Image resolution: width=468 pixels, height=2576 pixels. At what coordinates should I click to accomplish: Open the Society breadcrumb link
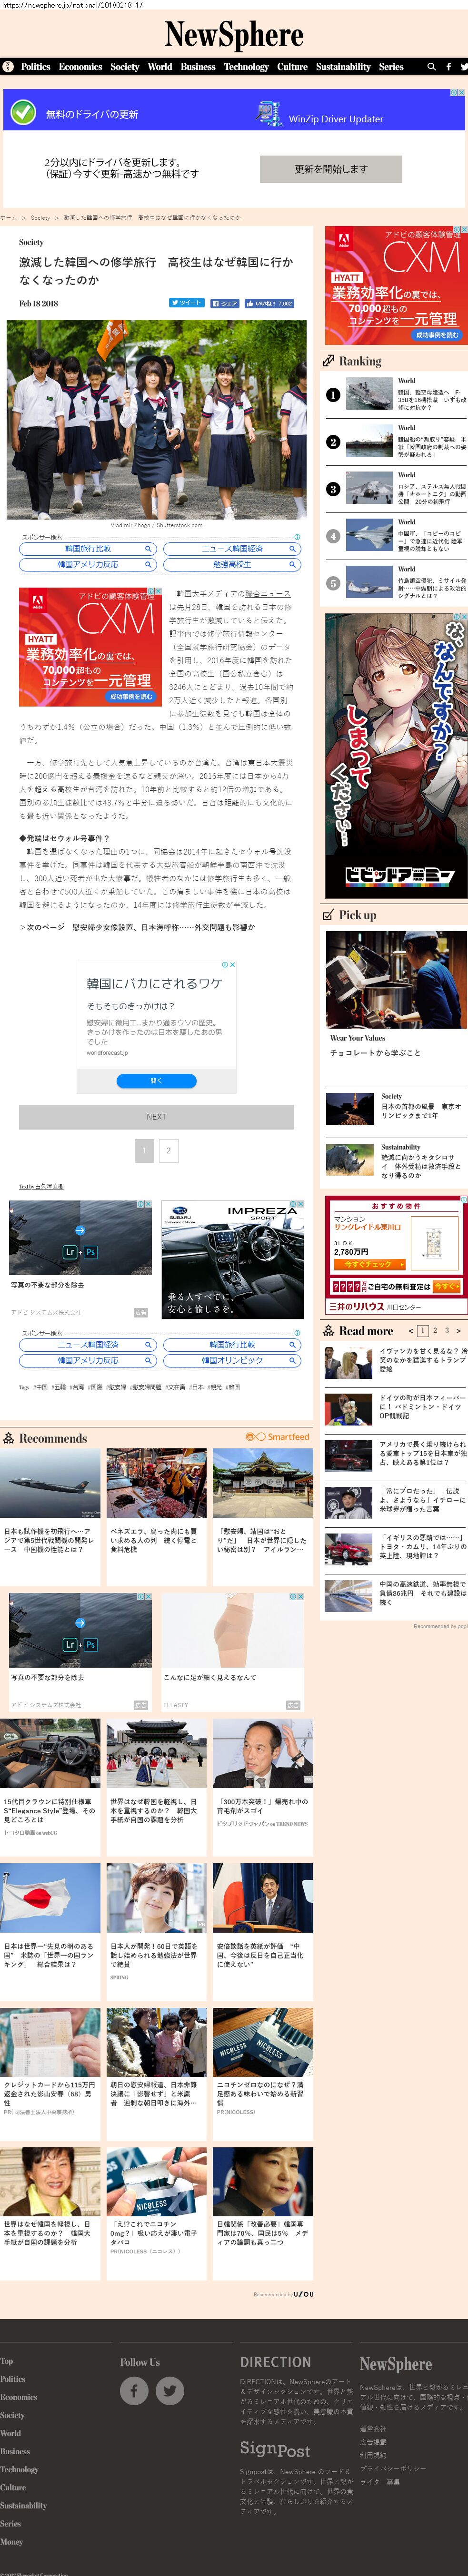point(40,217)
